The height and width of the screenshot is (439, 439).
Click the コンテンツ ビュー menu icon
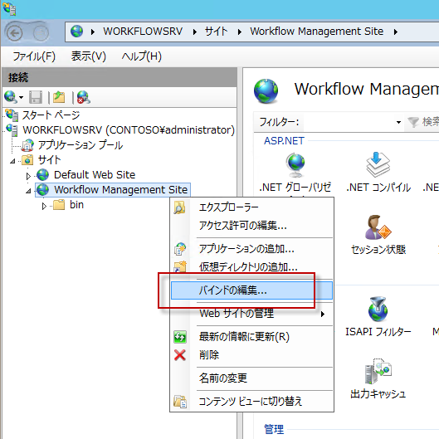[x=180, y=402]
